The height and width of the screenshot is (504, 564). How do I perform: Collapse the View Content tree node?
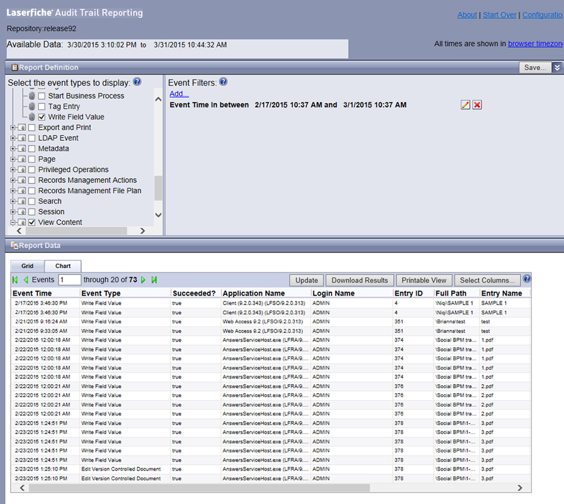(x=13, y=222)
